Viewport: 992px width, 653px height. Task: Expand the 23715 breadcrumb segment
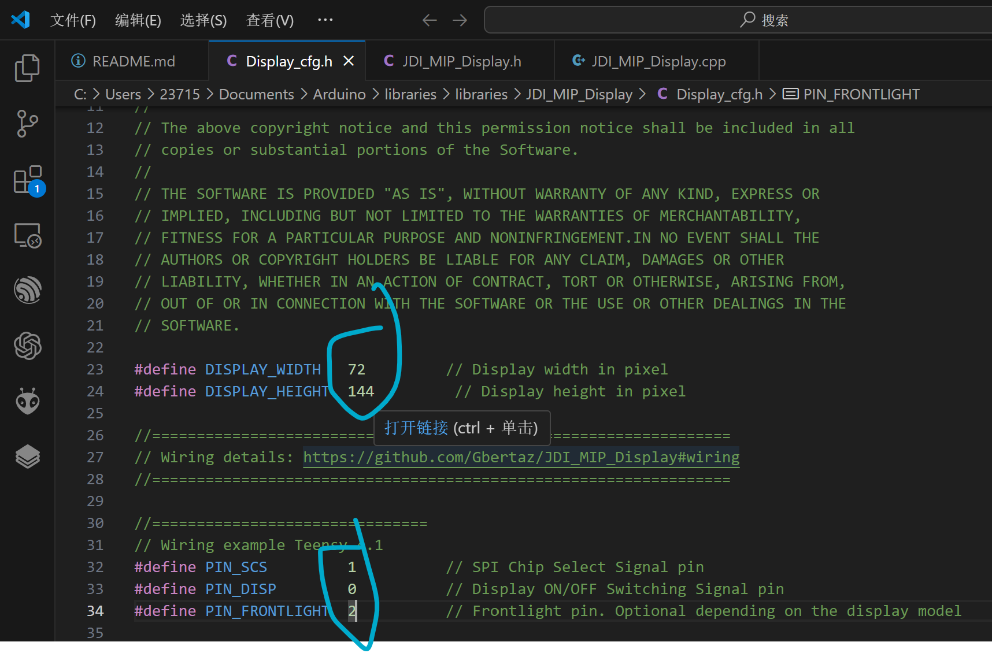pyautogui.click(x=180, y=94)
